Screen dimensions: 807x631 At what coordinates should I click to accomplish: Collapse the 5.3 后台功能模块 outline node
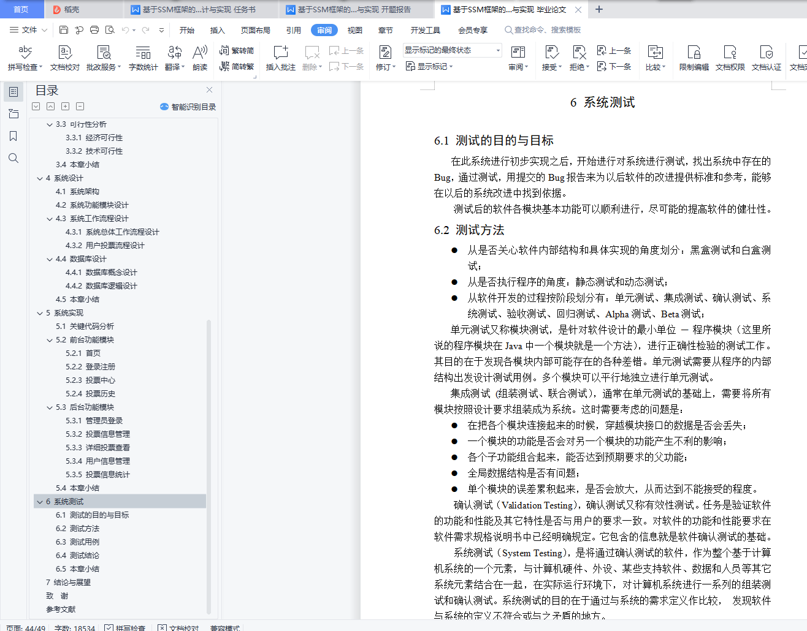[x=50, y=407]
